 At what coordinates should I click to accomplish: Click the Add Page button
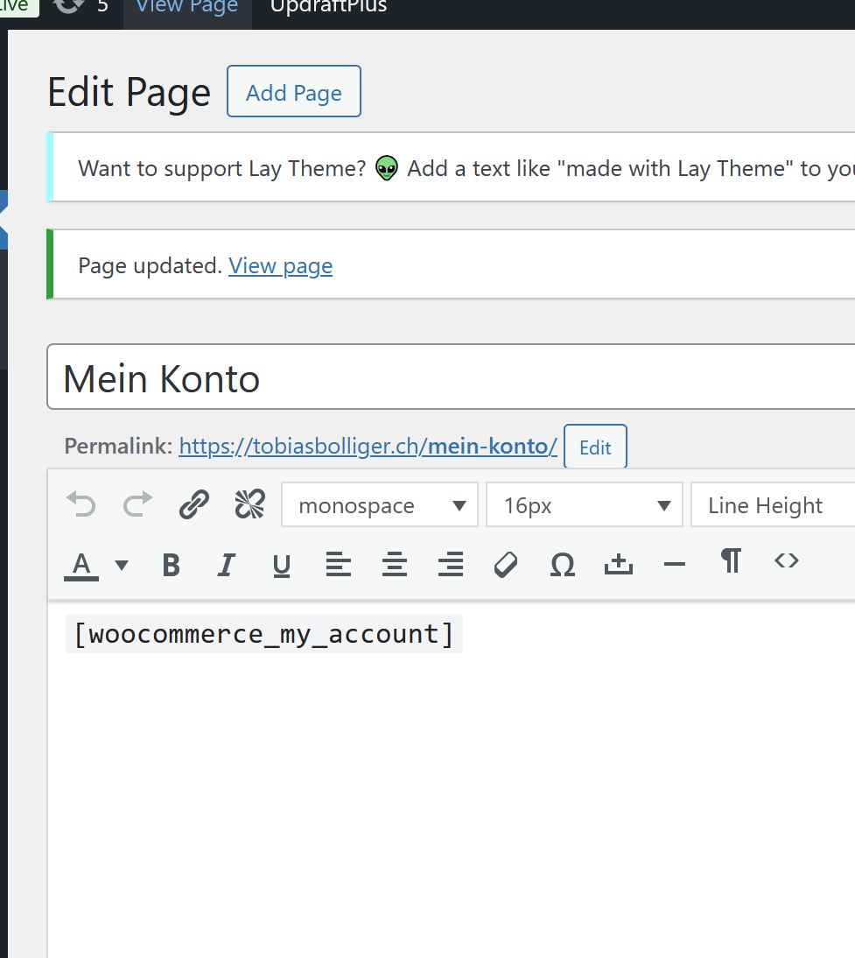293,92
